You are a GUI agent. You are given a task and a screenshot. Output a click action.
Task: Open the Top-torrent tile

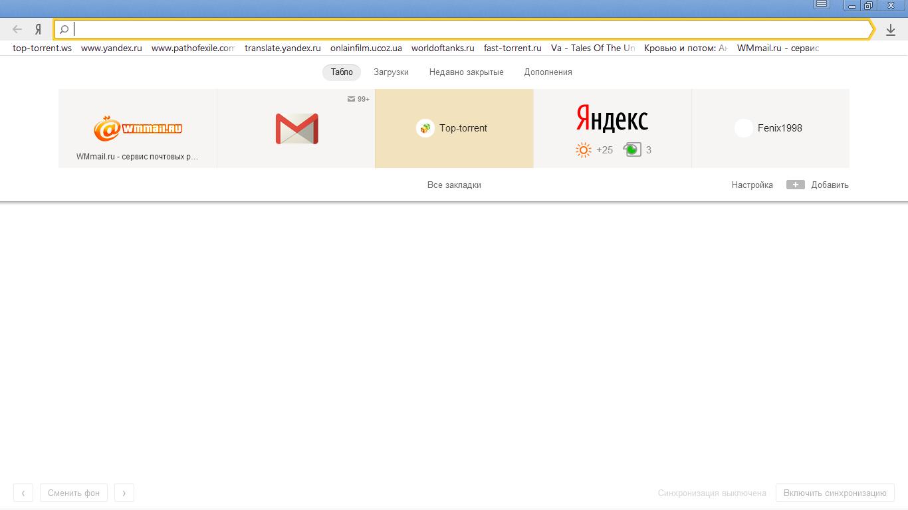click(454, 128)
